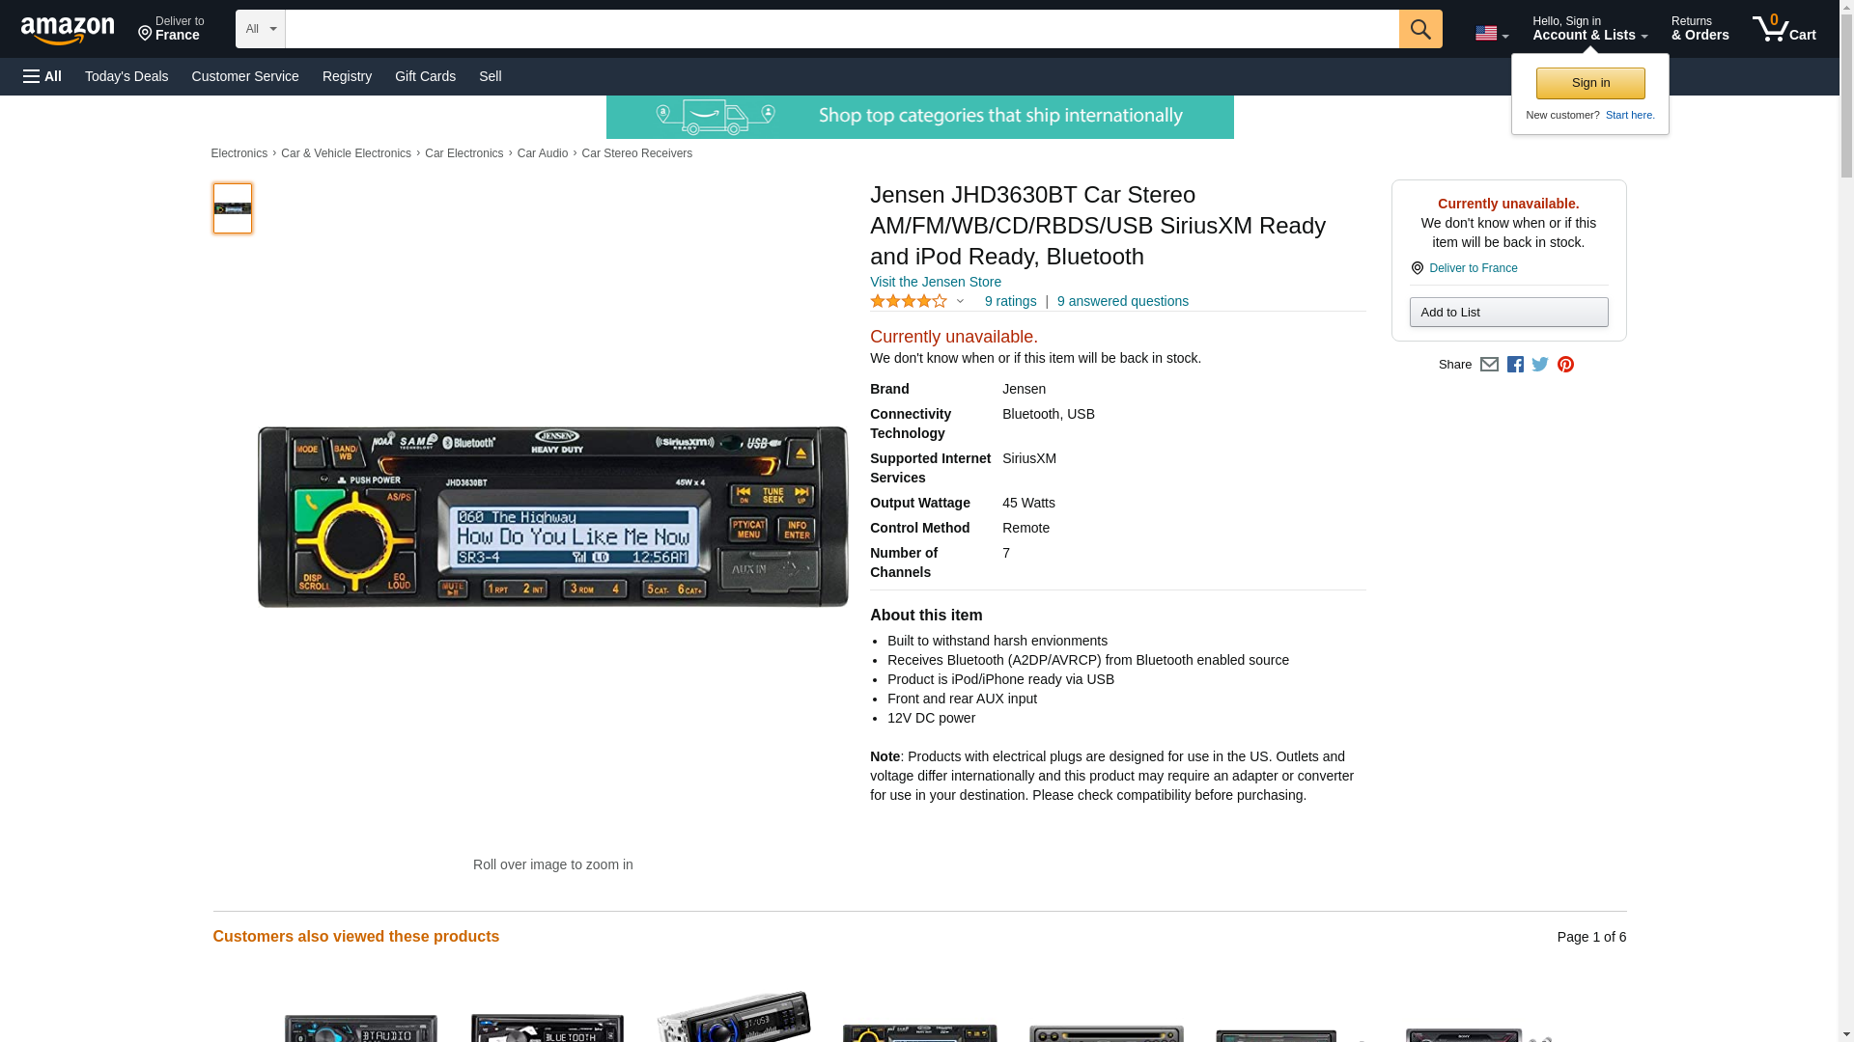Open the Amazon logo homepage link
Screen dimensions: 1854x1042
(x=68, y=30)
